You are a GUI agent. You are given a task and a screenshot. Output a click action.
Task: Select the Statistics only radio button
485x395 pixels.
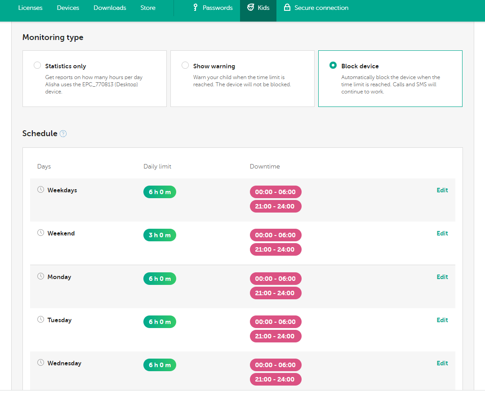(x=37, y=66)
